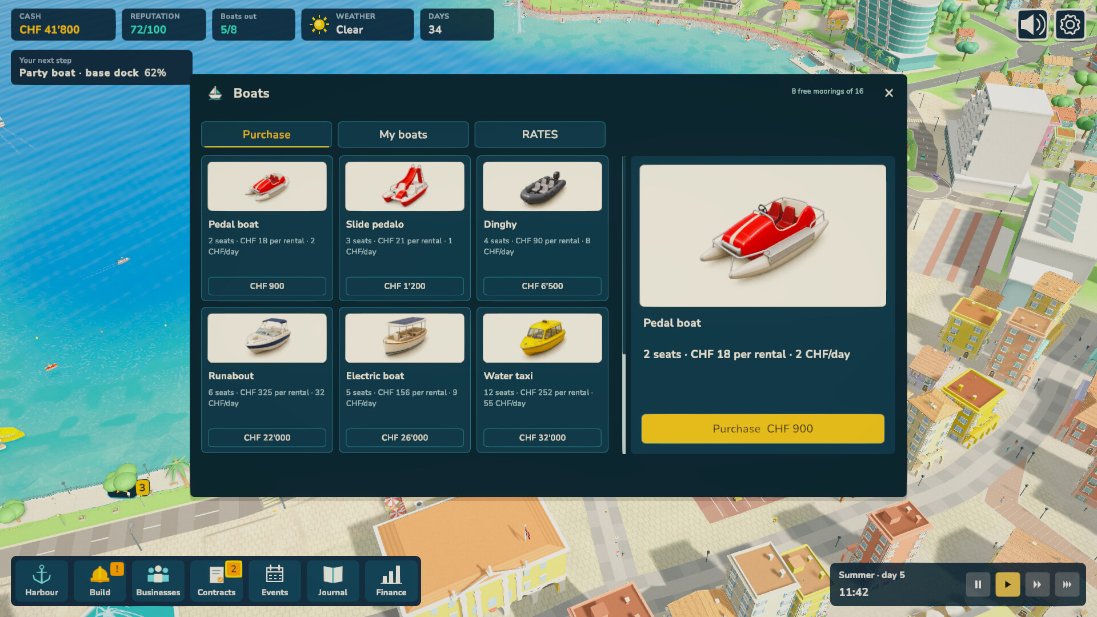Buy Runabout for CHF 22'000

point(267,438)
